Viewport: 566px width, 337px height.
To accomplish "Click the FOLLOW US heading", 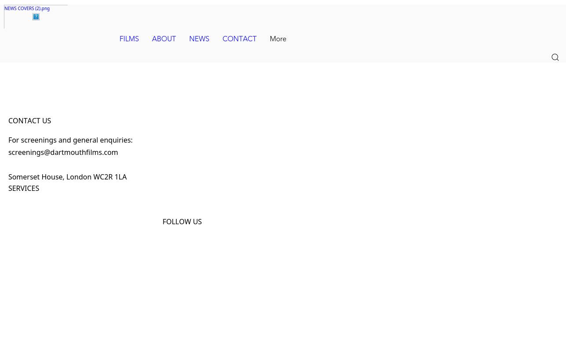I will click(x=182, y=222).
